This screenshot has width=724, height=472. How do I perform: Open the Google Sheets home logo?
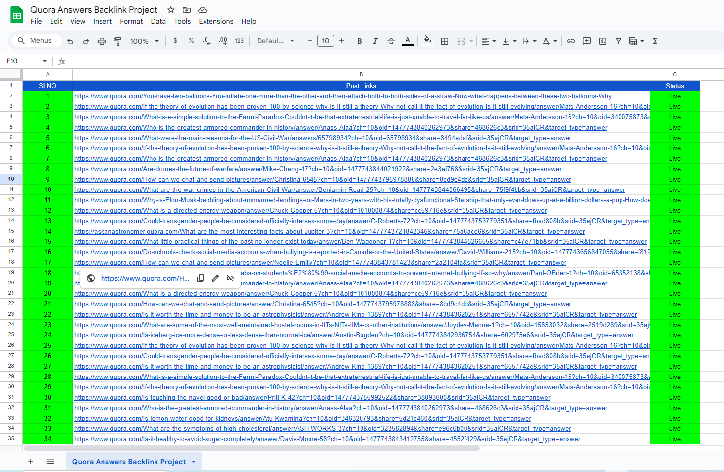pyautogui.click(x=17, y=15)
